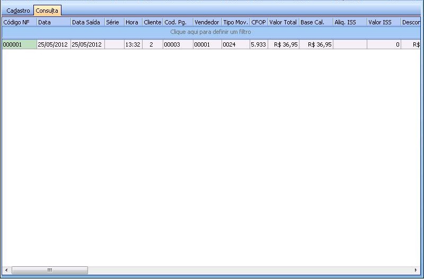Click the Aliq. ISS column header
This screenshot has height=279, width=424.
pyautogui.click(x=349, y=22)
